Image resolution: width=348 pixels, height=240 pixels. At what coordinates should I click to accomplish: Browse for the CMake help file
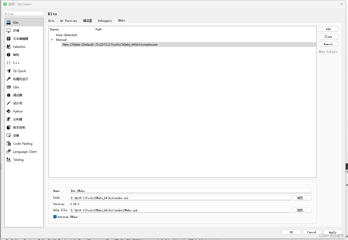tap(302, 210)
